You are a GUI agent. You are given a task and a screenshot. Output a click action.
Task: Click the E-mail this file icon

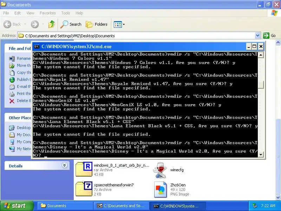coord(12,87)
